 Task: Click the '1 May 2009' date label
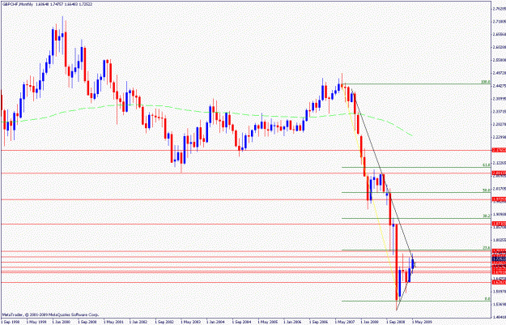pos(422,322)
